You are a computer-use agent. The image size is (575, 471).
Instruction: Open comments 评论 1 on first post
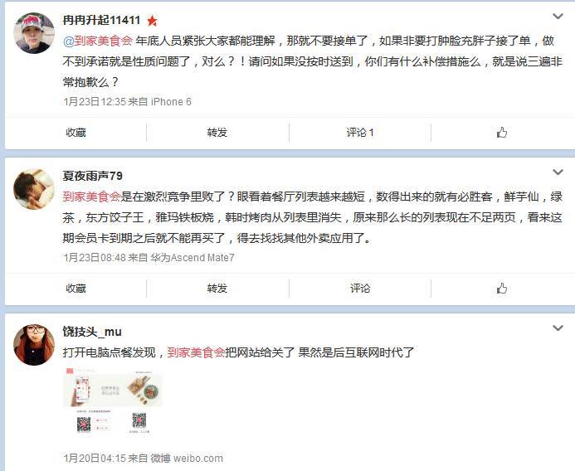[360, 133]
